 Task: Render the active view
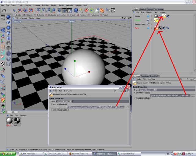(x=59, y=10)
